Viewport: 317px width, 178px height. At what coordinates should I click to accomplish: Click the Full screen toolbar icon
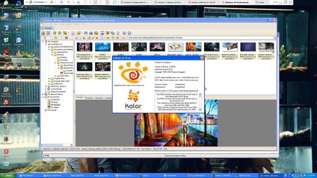click(48, 33)
